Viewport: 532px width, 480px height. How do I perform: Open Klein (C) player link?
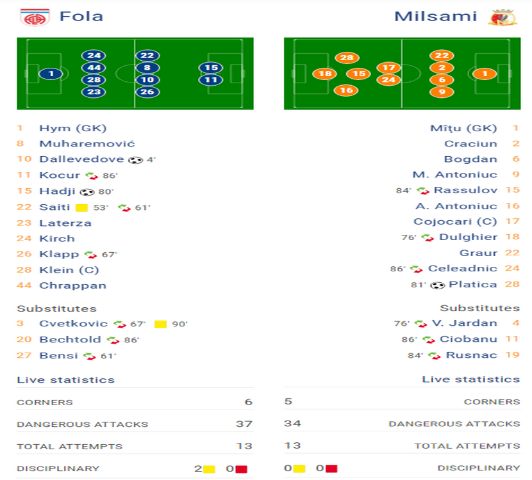tap(69, 270)
